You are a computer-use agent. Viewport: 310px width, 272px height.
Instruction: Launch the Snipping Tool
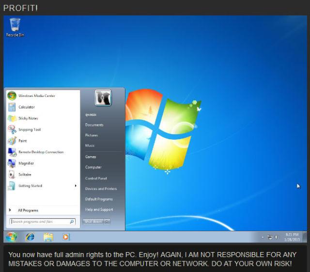[29, 129]
